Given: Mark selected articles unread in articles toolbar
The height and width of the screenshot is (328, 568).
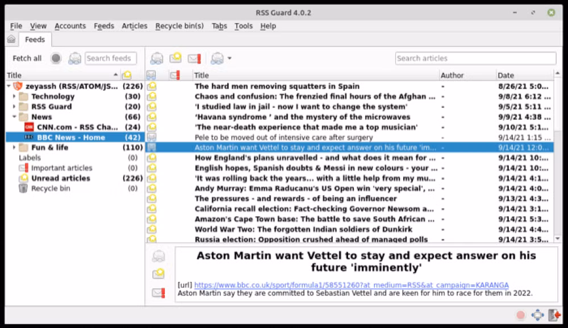Looking at the screenshot, I should 176,58.
